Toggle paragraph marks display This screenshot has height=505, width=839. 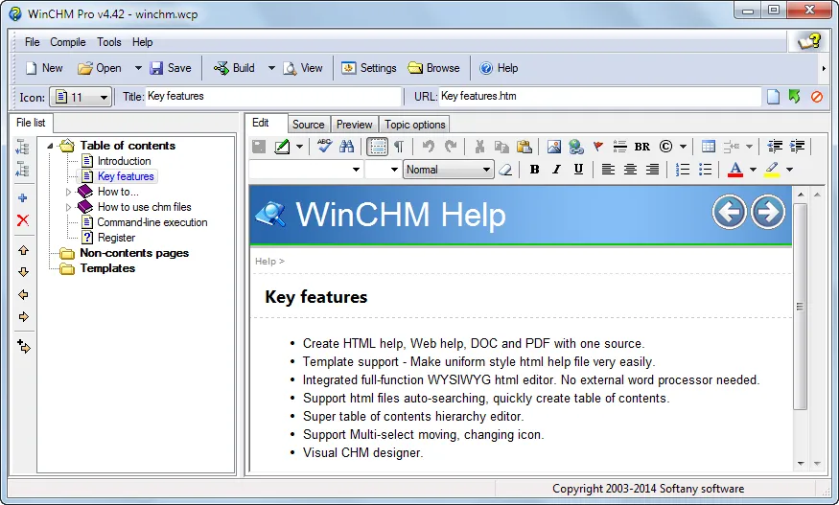[399, 146]
